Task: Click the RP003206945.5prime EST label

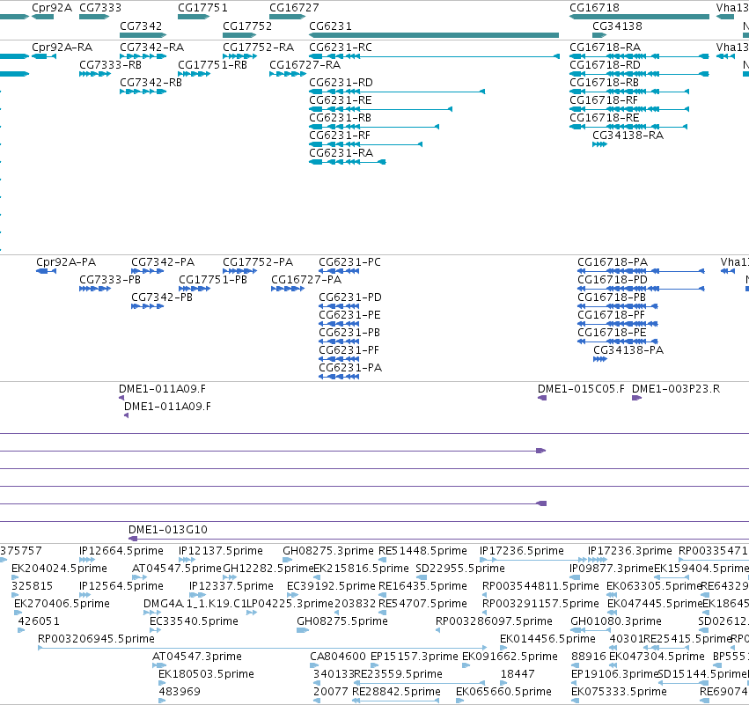Action: pos(96,639)
